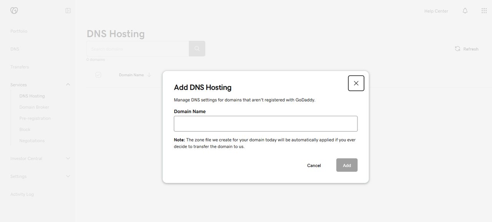The image size is (492, 222).
Task: Open Portfolio in the sidebar
Action: [x=19, y=31]
